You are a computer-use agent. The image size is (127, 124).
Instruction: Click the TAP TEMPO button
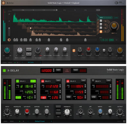(x=67, y=71)
